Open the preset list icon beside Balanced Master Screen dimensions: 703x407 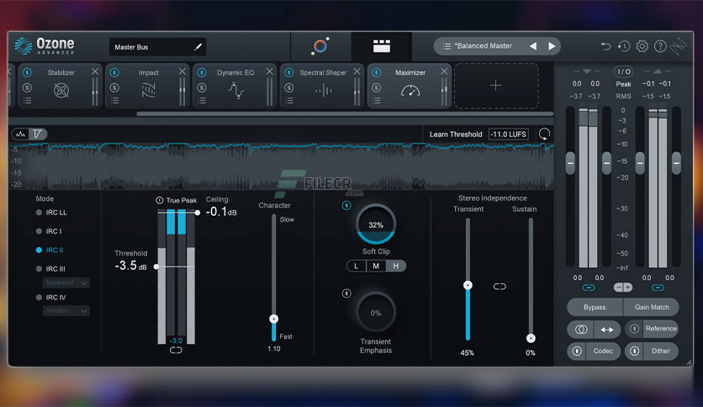[x=447, y=46]
